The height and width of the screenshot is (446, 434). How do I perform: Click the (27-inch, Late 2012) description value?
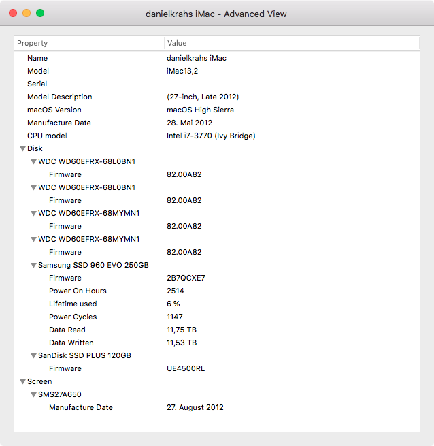point(203,97)
